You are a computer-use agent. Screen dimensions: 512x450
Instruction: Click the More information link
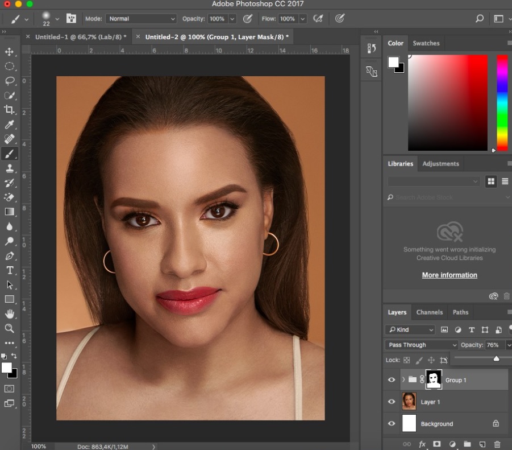[x=449, y=275]
